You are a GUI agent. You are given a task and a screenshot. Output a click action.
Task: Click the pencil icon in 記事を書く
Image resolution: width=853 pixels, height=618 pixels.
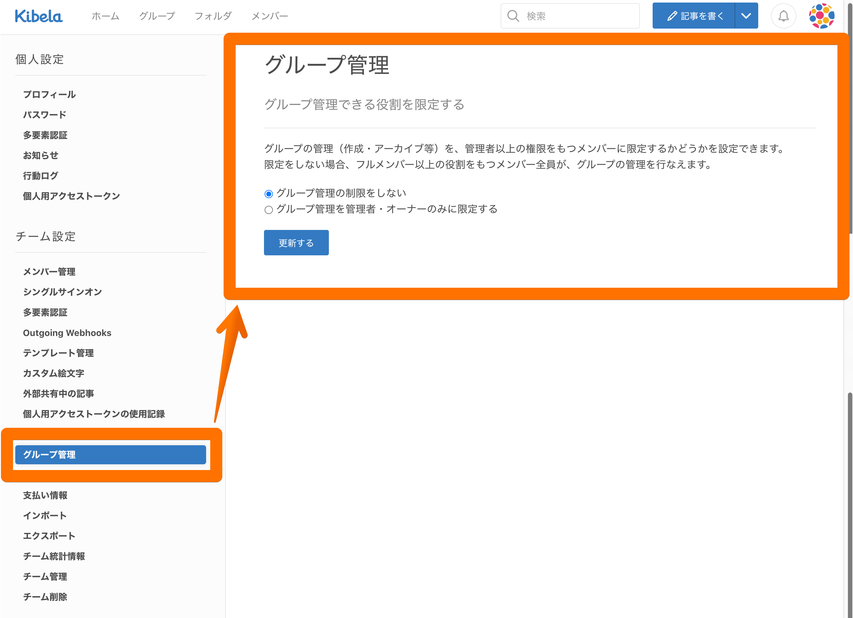(672, 16)
